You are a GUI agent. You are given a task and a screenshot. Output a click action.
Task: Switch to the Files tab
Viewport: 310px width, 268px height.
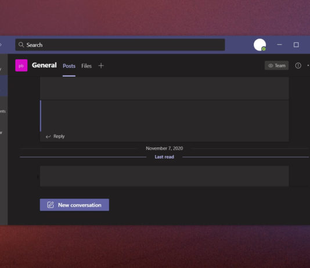click(86, 66)
